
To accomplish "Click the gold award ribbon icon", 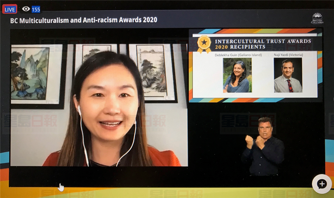I will [x=204, y=44].
